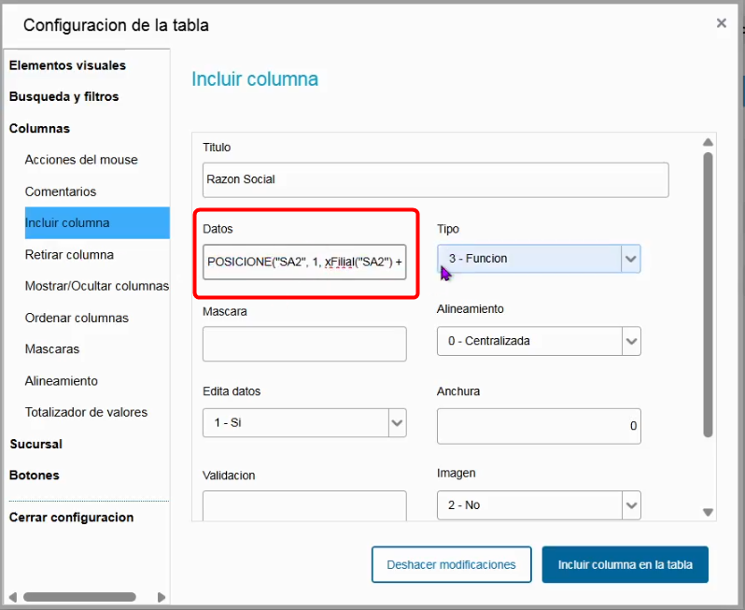Open the Edita datos dropdown
Viewport: 745px width, 610px height.
coord(397,422)
